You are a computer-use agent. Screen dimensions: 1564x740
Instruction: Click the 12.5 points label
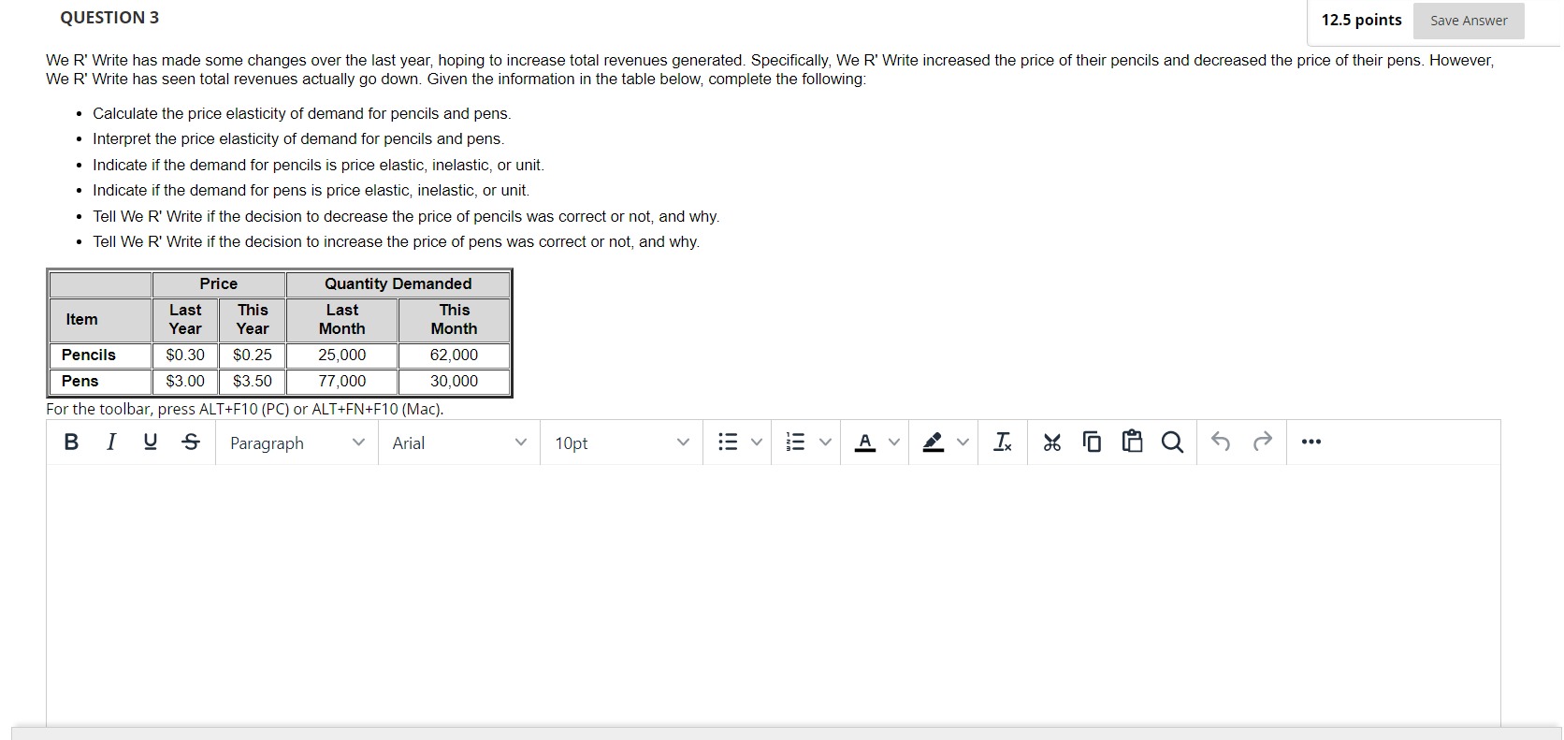click(x=1361, y=20)
